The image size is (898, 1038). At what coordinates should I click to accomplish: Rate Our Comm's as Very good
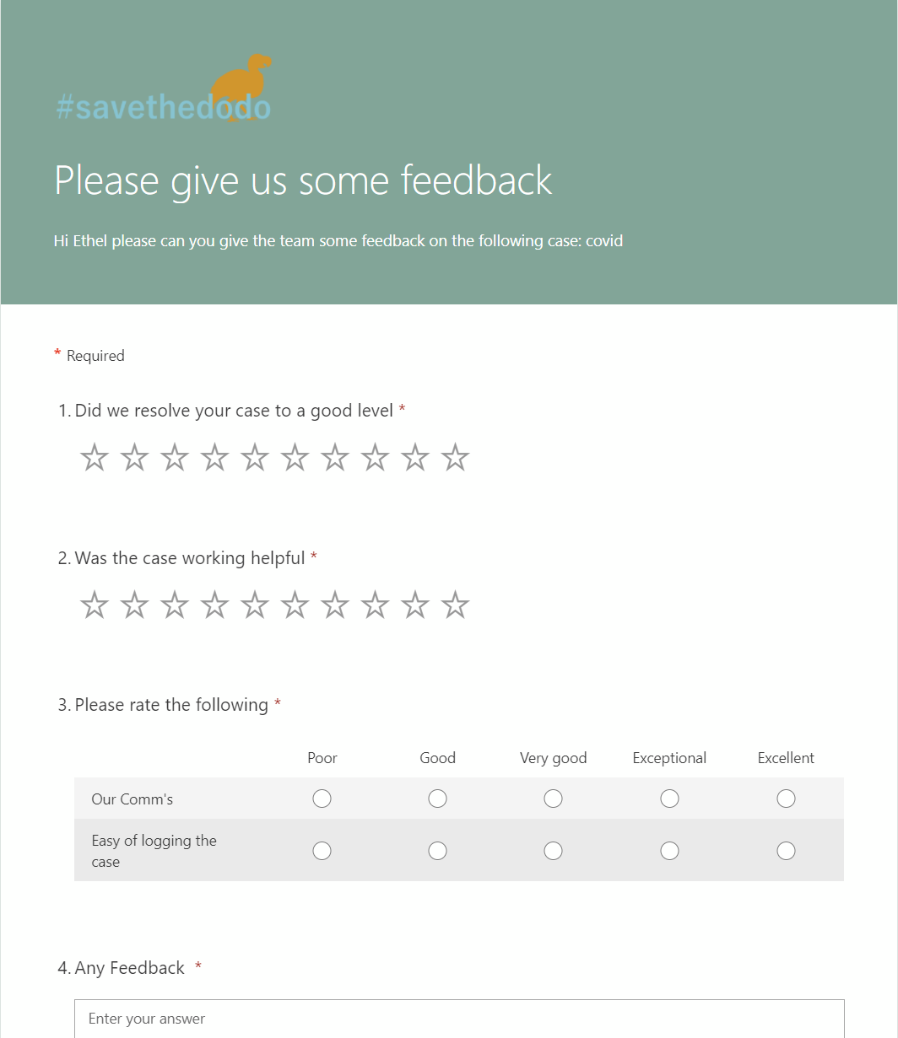[553, 799]
